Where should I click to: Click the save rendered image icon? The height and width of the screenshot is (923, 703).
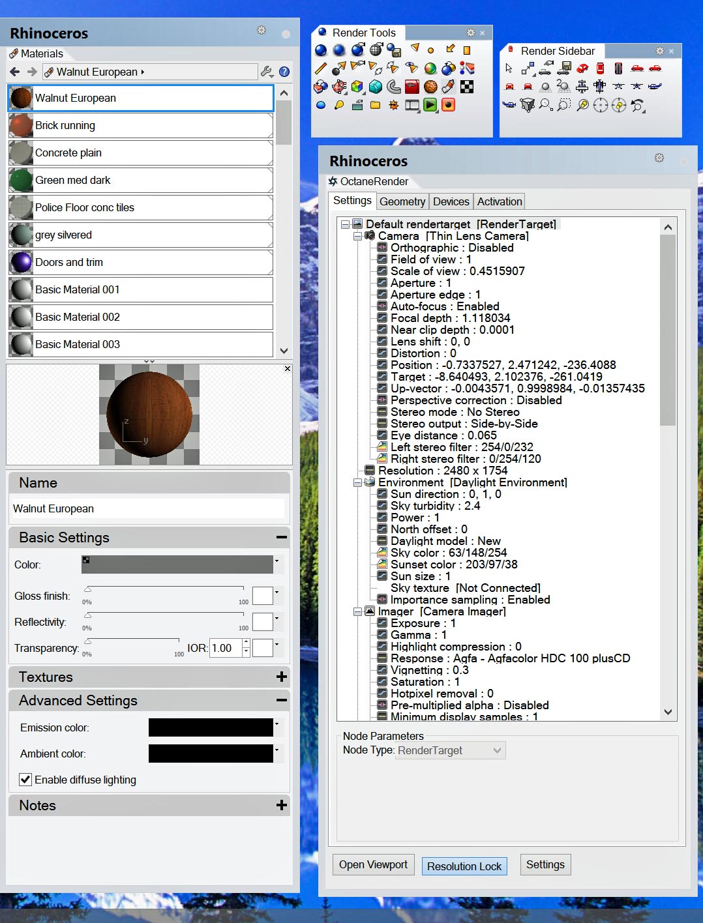point(393,50)
